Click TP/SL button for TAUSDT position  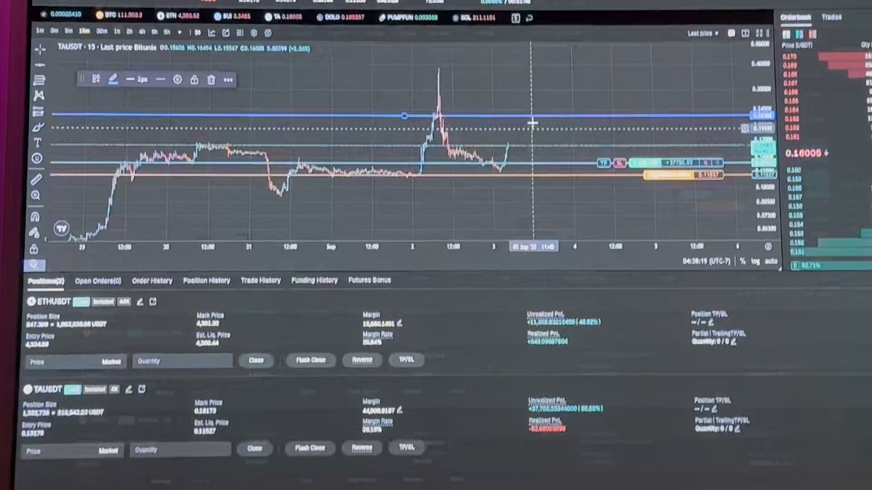[405, 448]
